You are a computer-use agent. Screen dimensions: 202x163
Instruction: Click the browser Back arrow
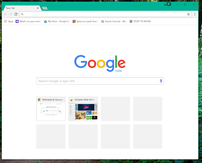pos(5,14)
